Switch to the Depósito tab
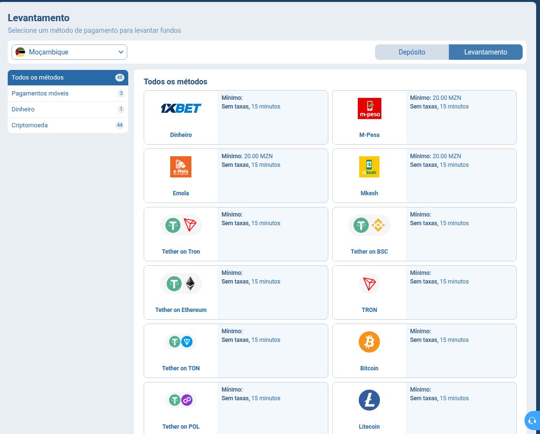Viewport: 540px width, 434px height. (x=412, y=52)
